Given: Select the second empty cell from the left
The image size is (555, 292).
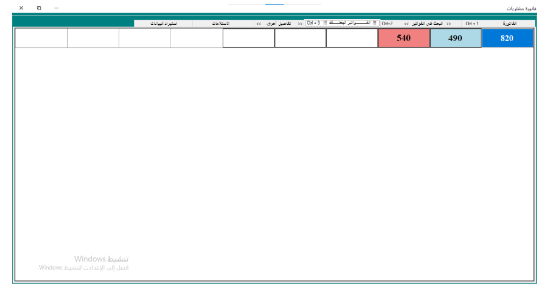Looking at the screenshot, I should 93,38.
